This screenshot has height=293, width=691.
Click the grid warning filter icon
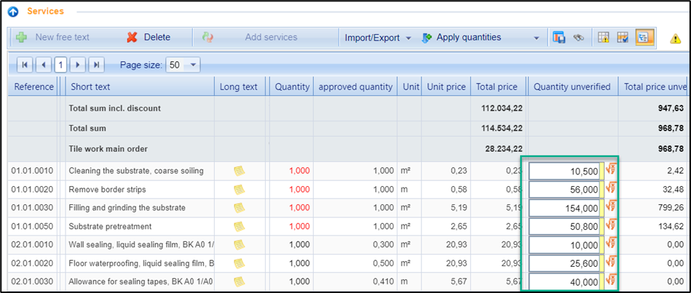point(604,38)
